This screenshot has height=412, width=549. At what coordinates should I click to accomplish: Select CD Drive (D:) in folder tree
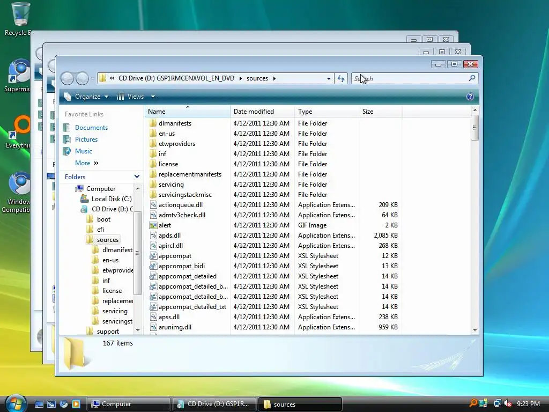click(112, 209)
